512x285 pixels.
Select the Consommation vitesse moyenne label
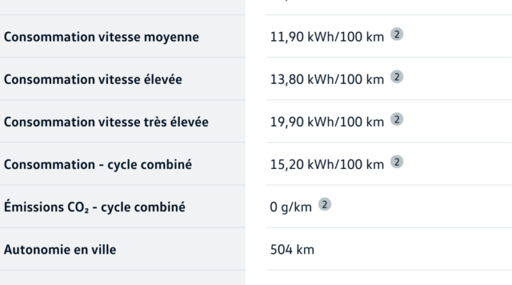click(101, 37)
